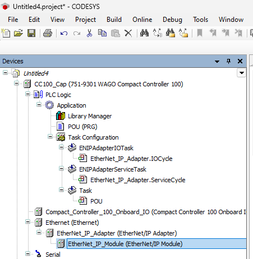This screenshot has height=259, width=253.
Task: Select Compact_Controller_100_Onboard_IO device
Action: click(146, 212)
